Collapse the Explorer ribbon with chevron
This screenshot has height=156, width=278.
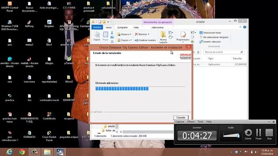click(240, 27)
